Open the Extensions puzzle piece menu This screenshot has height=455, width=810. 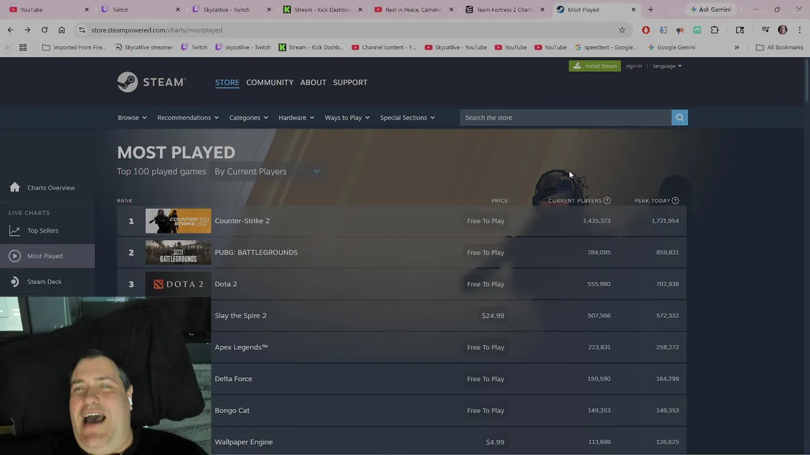714,30
